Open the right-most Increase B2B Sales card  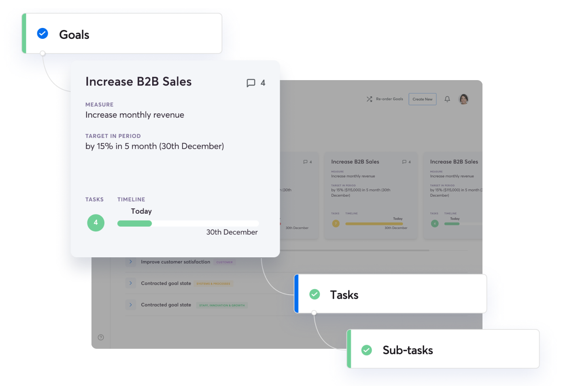[453, 196]
